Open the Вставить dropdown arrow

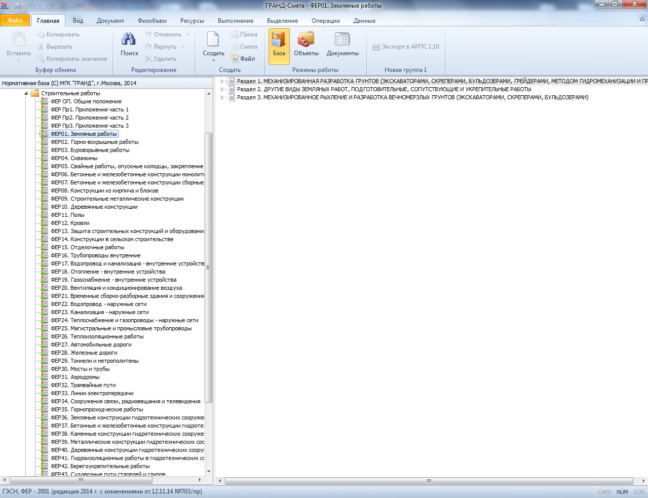[19, 61]
